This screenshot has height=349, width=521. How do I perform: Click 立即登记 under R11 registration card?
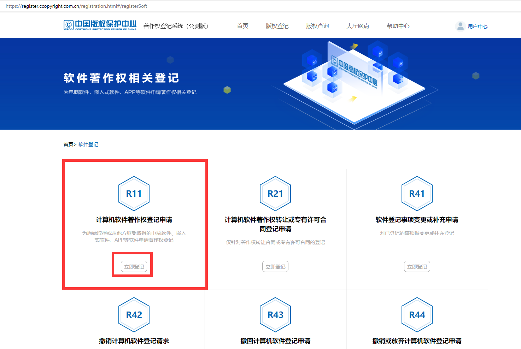tap(134, 266)
